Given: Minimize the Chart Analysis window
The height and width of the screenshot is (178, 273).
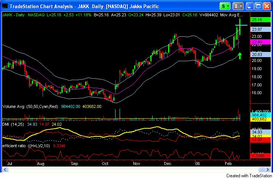Looking at the screenshot, I should [x=250, y=6].
